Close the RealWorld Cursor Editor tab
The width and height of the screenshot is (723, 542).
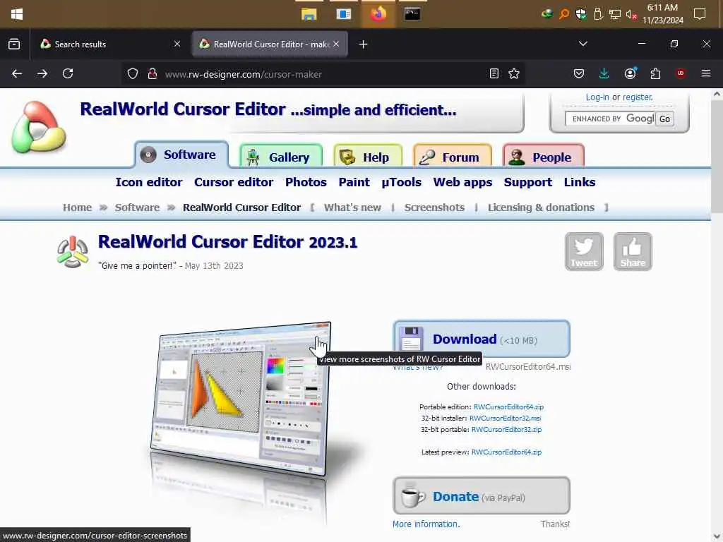click(x=336, y=44)
